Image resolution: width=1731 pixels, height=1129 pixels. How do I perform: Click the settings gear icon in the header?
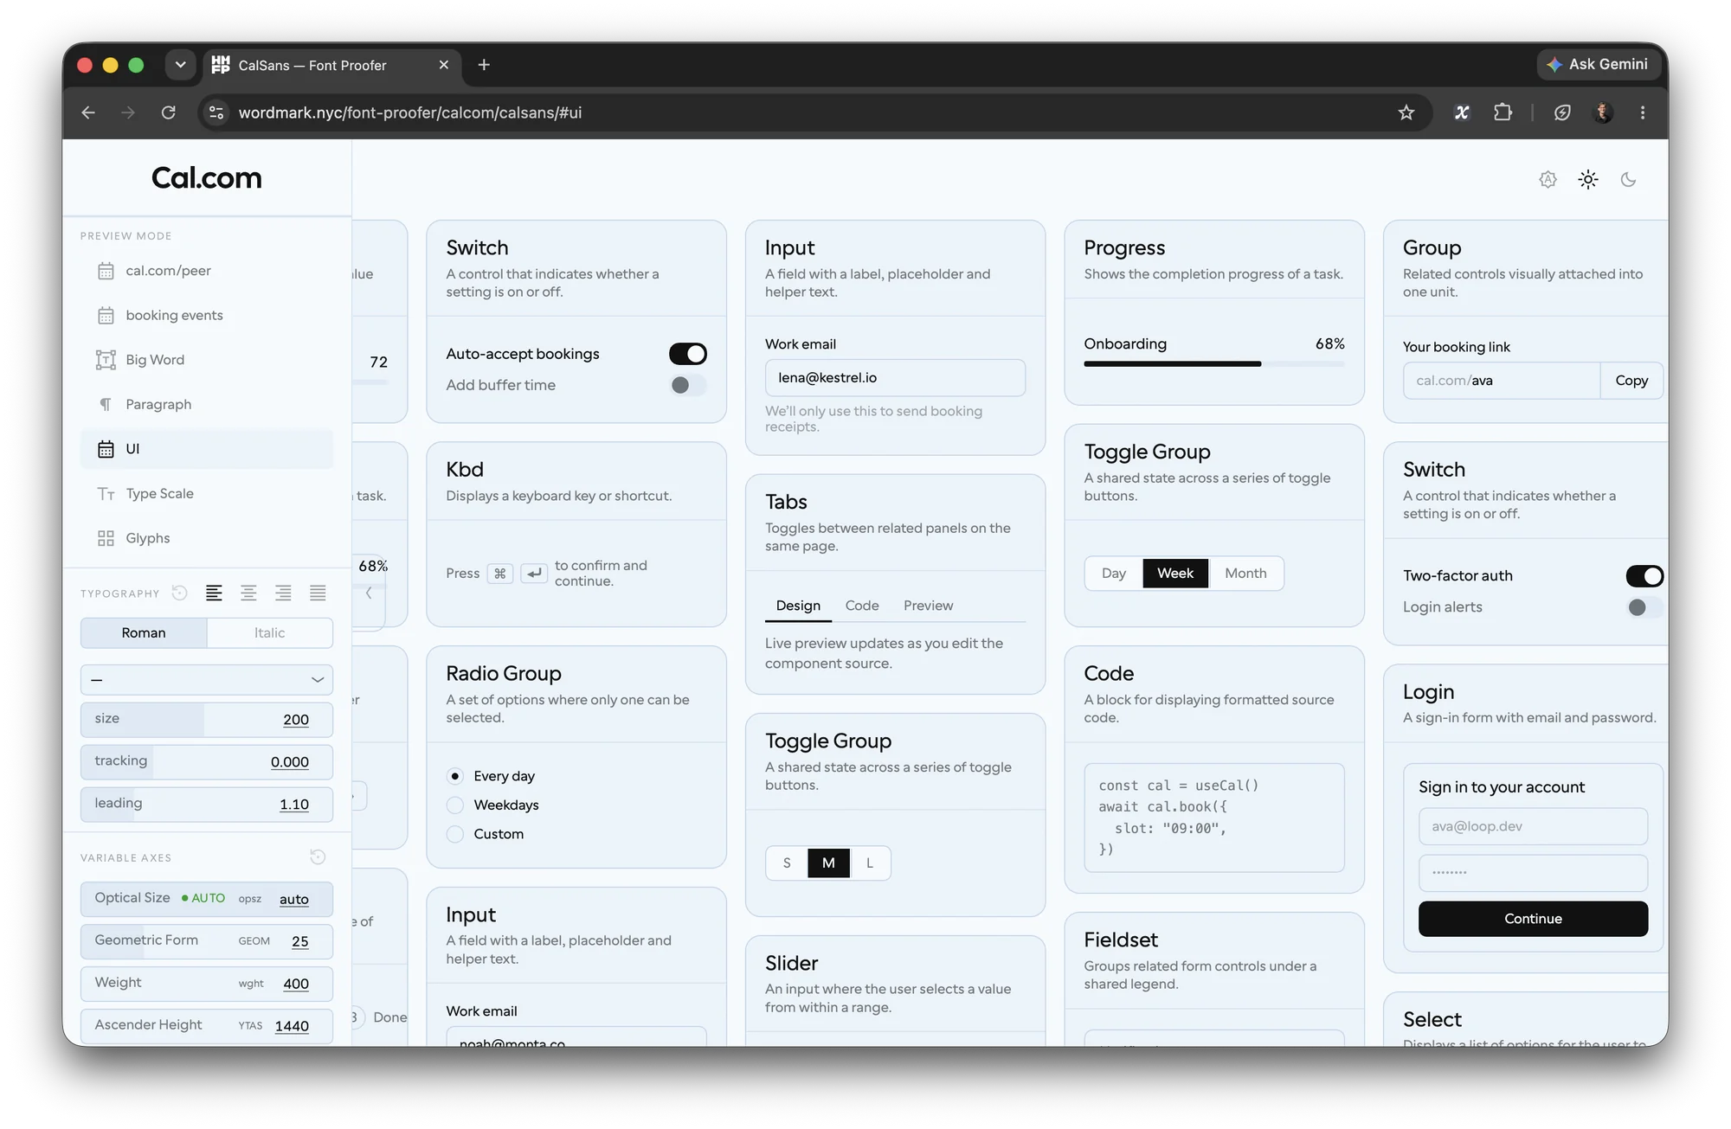[1548, 179]
